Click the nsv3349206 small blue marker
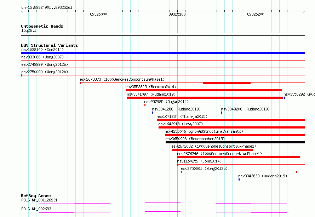315x217 pixels. click(222, 113)
